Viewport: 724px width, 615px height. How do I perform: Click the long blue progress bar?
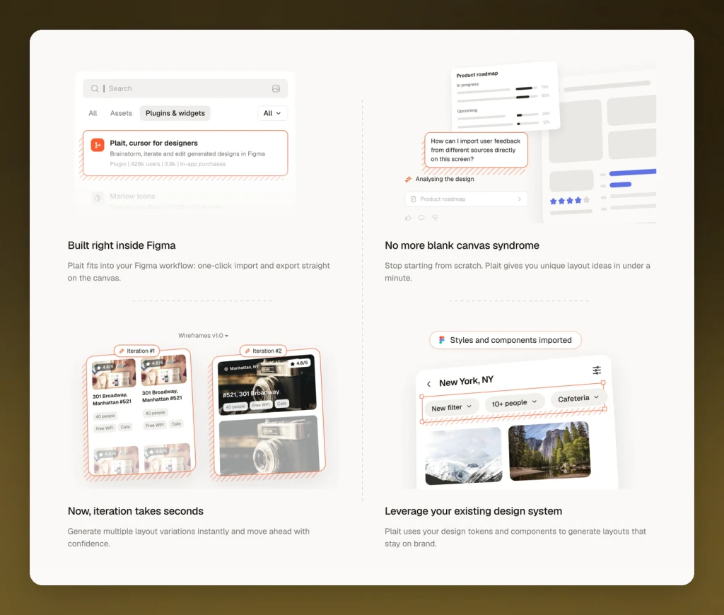633,172
